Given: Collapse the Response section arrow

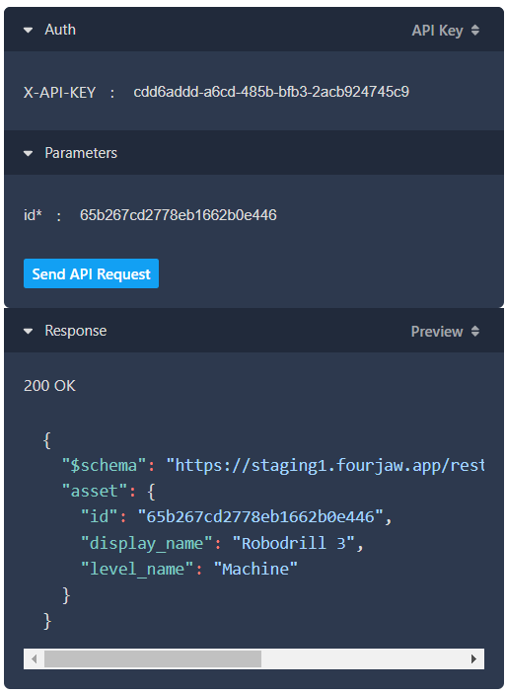Looking at the screenshot, I should pyautogui.click(x=28, y=332).
